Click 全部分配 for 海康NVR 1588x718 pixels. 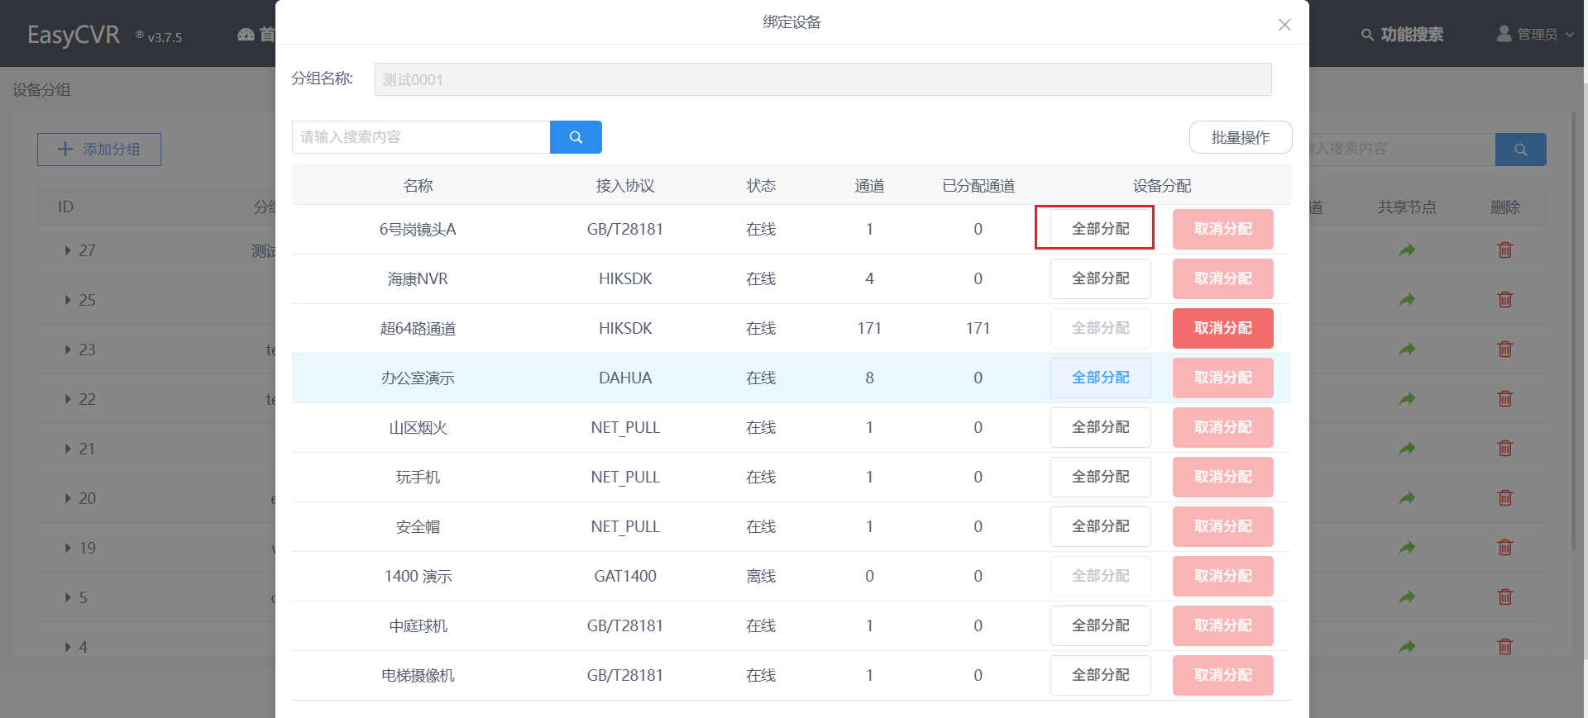(x=1100, y=278)
